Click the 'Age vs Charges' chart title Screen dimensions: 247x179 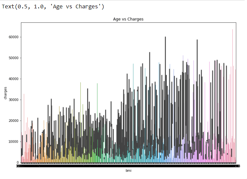click(x=129, y=19)
